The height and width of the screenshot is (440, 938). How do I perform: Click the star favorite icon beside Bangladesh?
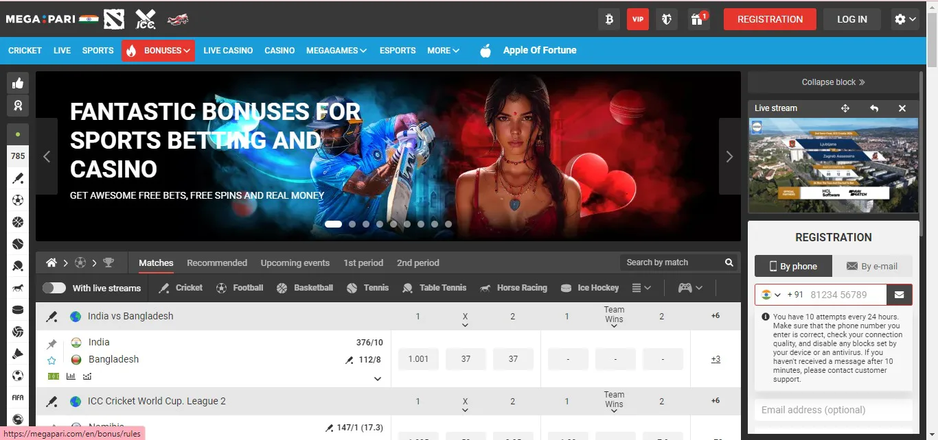52,360
